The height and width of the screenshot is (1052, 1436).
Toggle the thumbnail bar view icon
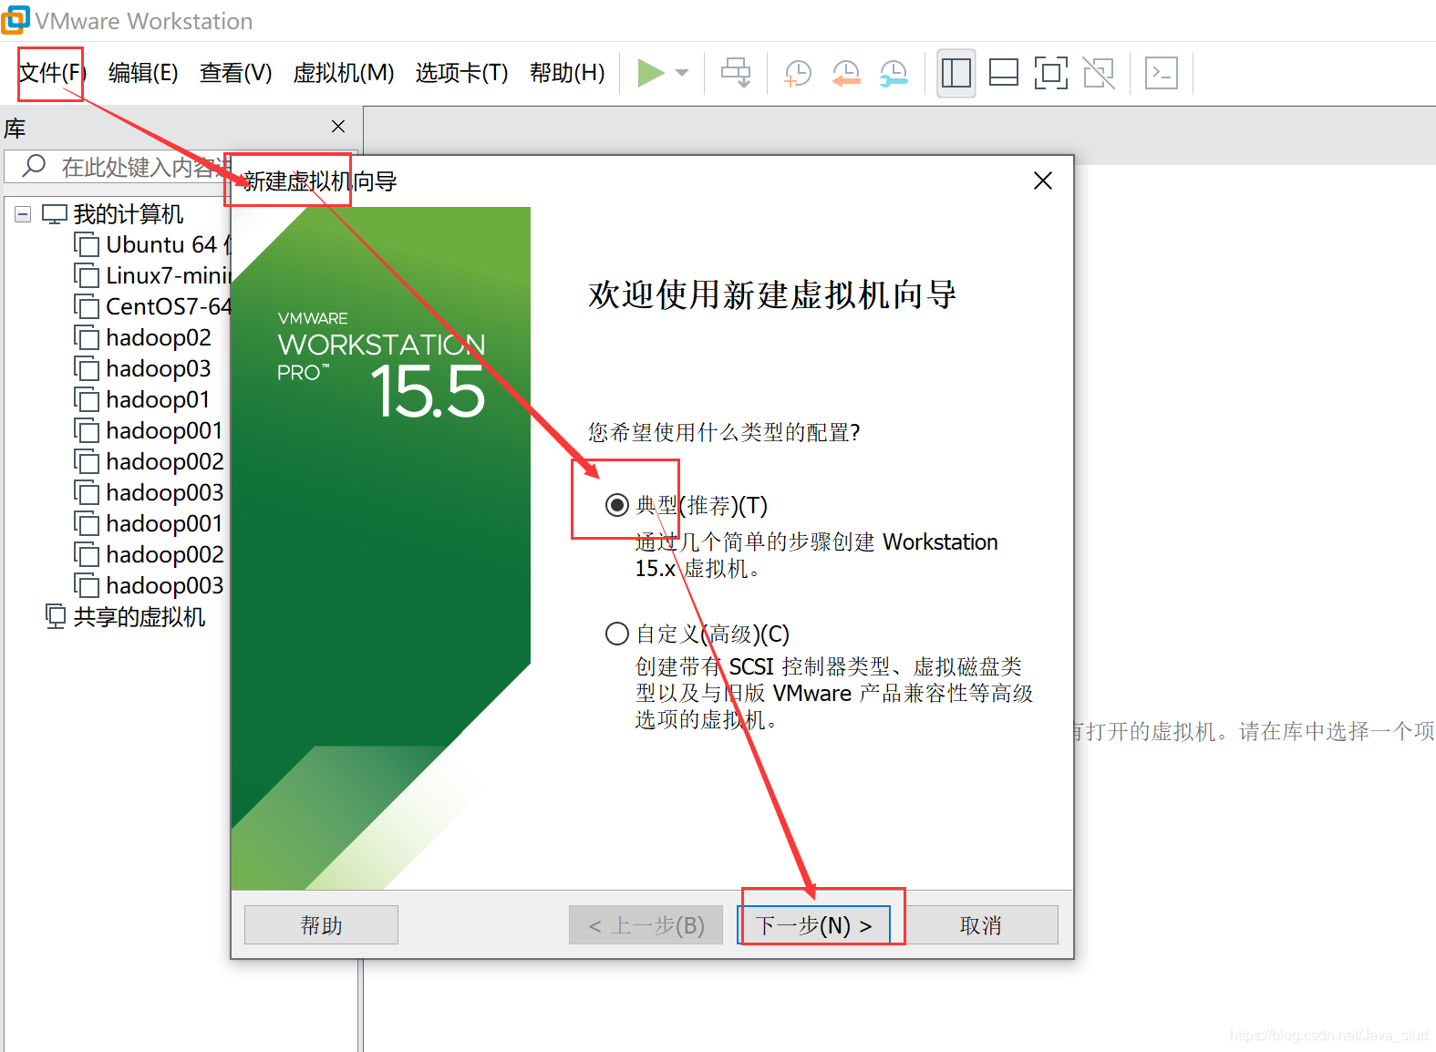pos(1004,73)
